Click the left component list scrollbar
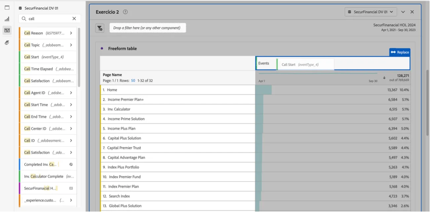431x213 pixels. click(x=79, y=57)
